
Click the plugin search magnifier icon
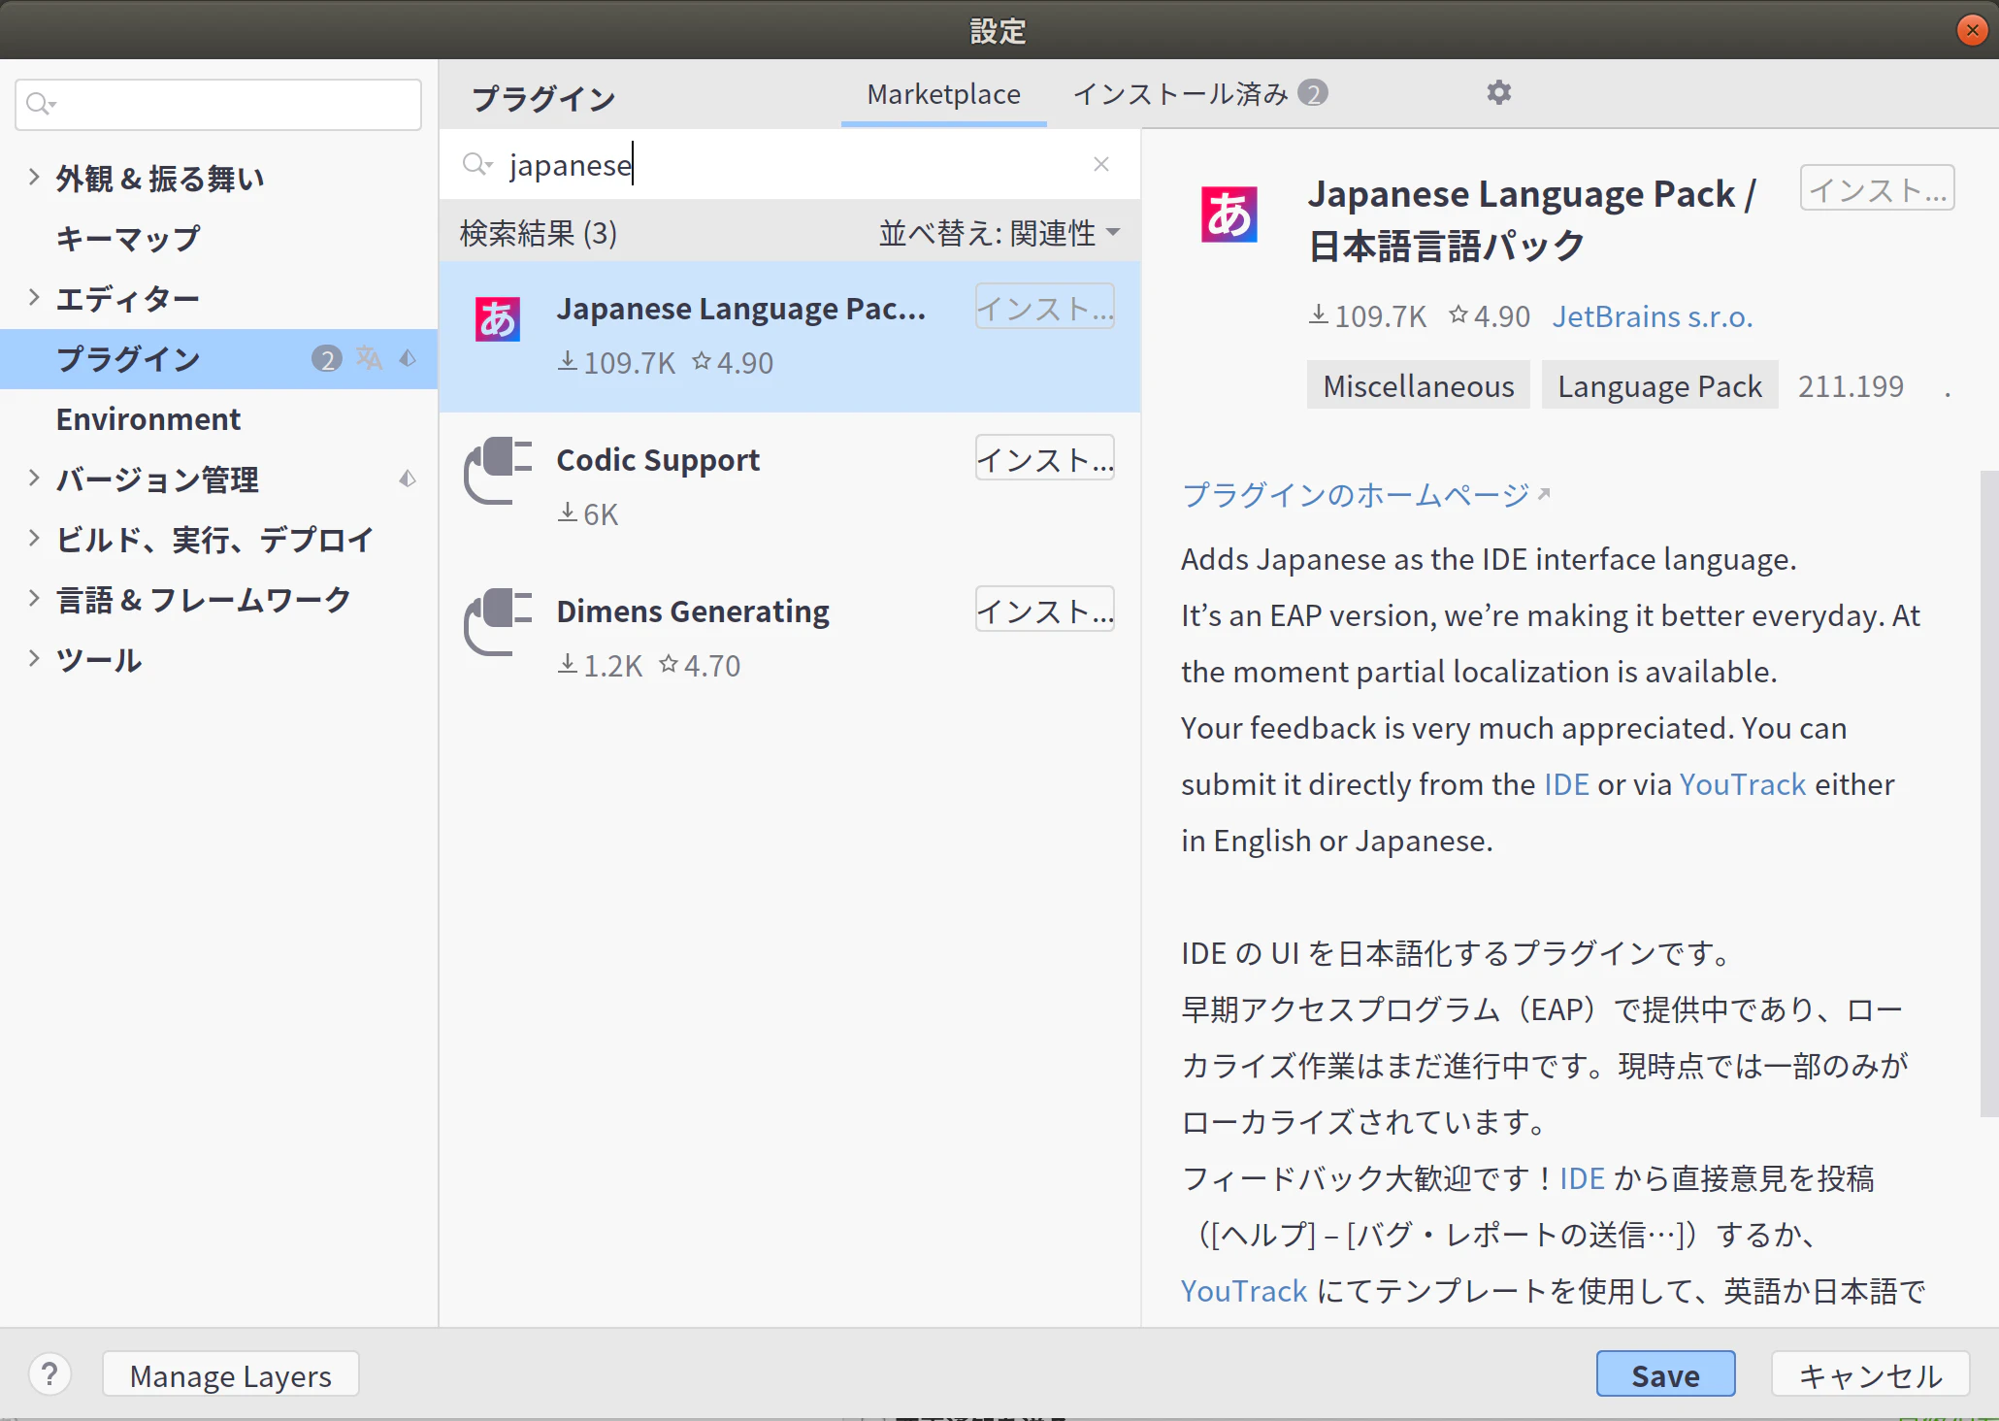point(476,164)
